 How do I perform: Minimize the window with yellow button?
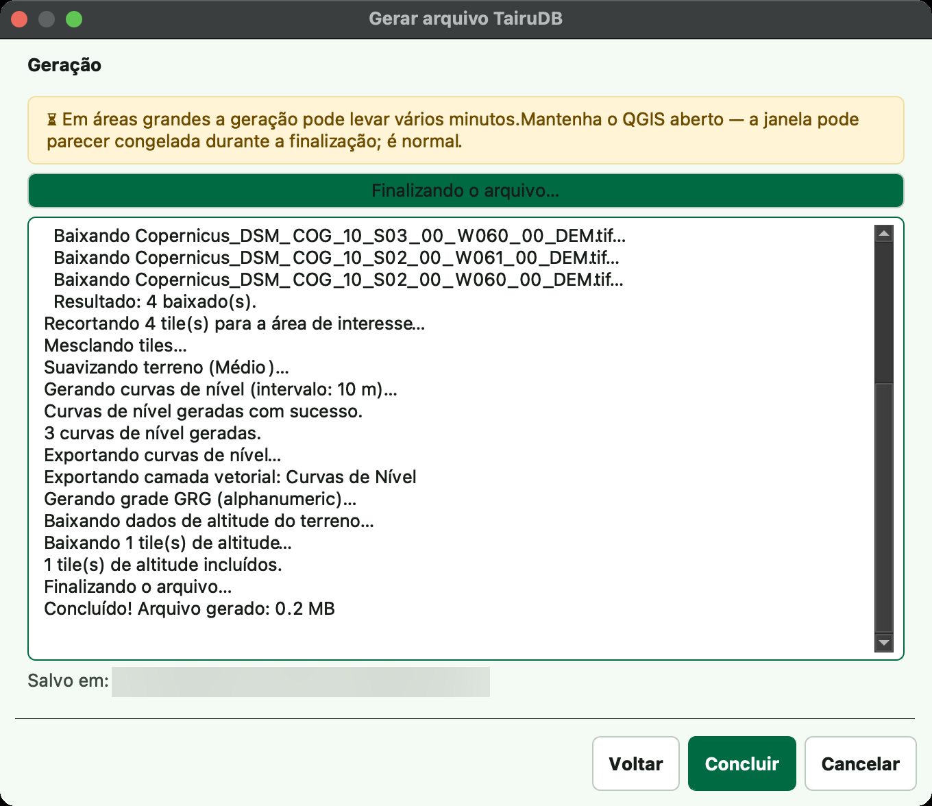47,19
